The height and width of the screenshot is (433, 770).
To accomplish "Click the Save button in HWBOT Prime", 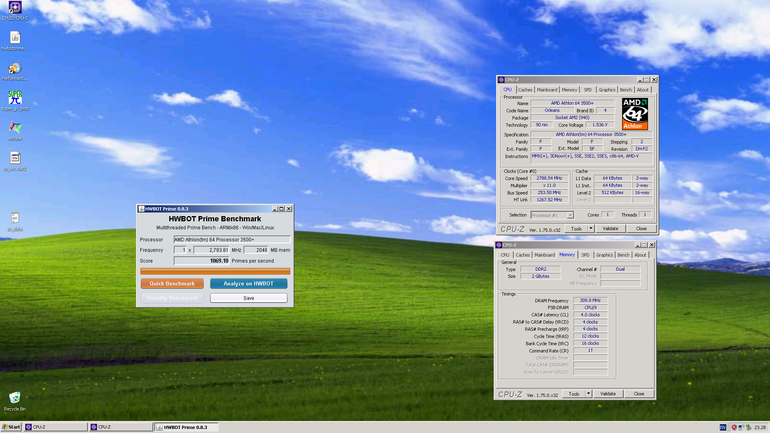I will pyautogui.click(x=249, y=298).
